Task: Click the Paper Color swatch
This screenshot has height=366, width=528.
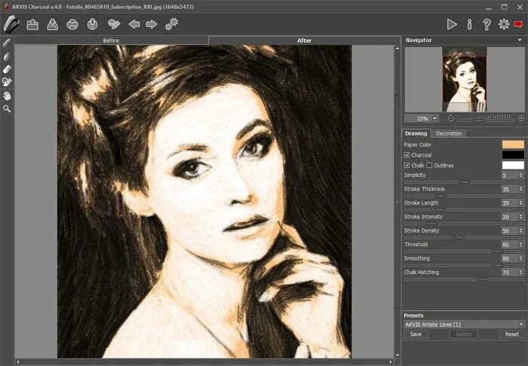Action: pyautogui.click(x=513, y=144)
